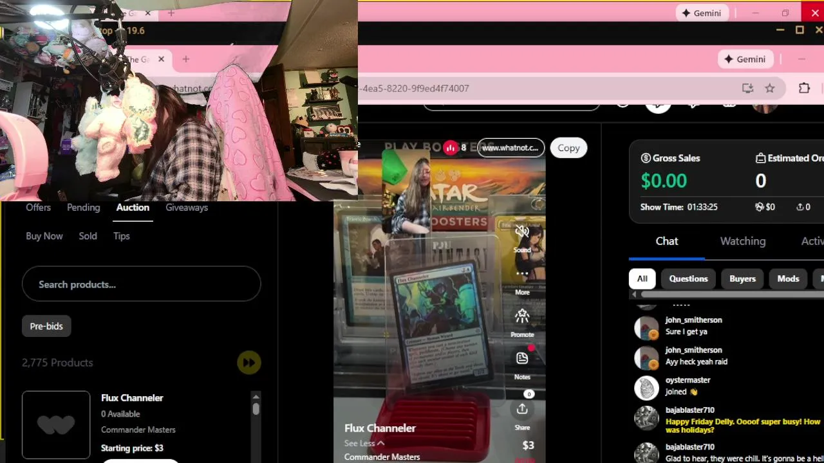This screenshot has width=824, height=463.
Task: Open bajablaster710's avatar beside Happy Friday message
Action: (646, 418)
